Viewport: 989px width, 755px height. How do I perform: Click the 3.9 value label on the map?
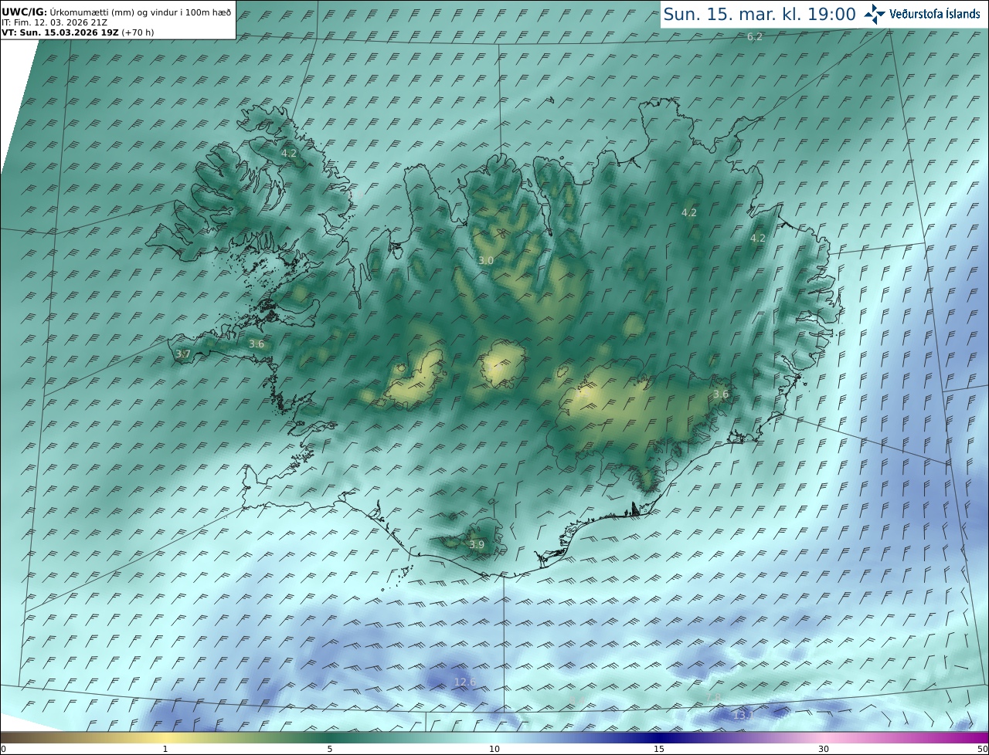pyautogui.click(x=477, y=544)
